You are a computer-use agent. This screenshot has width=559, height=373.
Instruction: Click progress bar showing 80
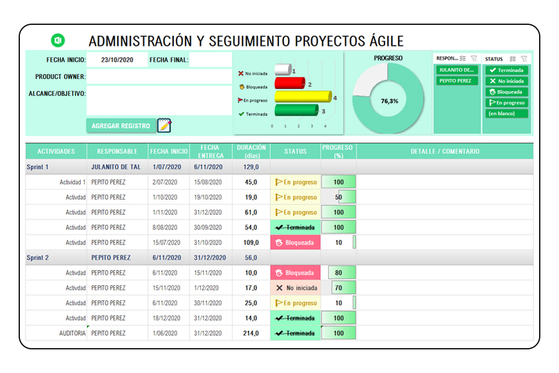339,273
